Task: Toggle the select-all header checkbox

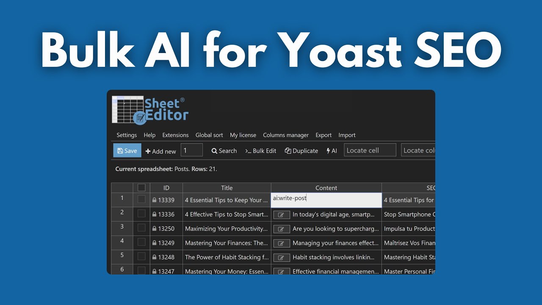Action: tap(141, 188)
